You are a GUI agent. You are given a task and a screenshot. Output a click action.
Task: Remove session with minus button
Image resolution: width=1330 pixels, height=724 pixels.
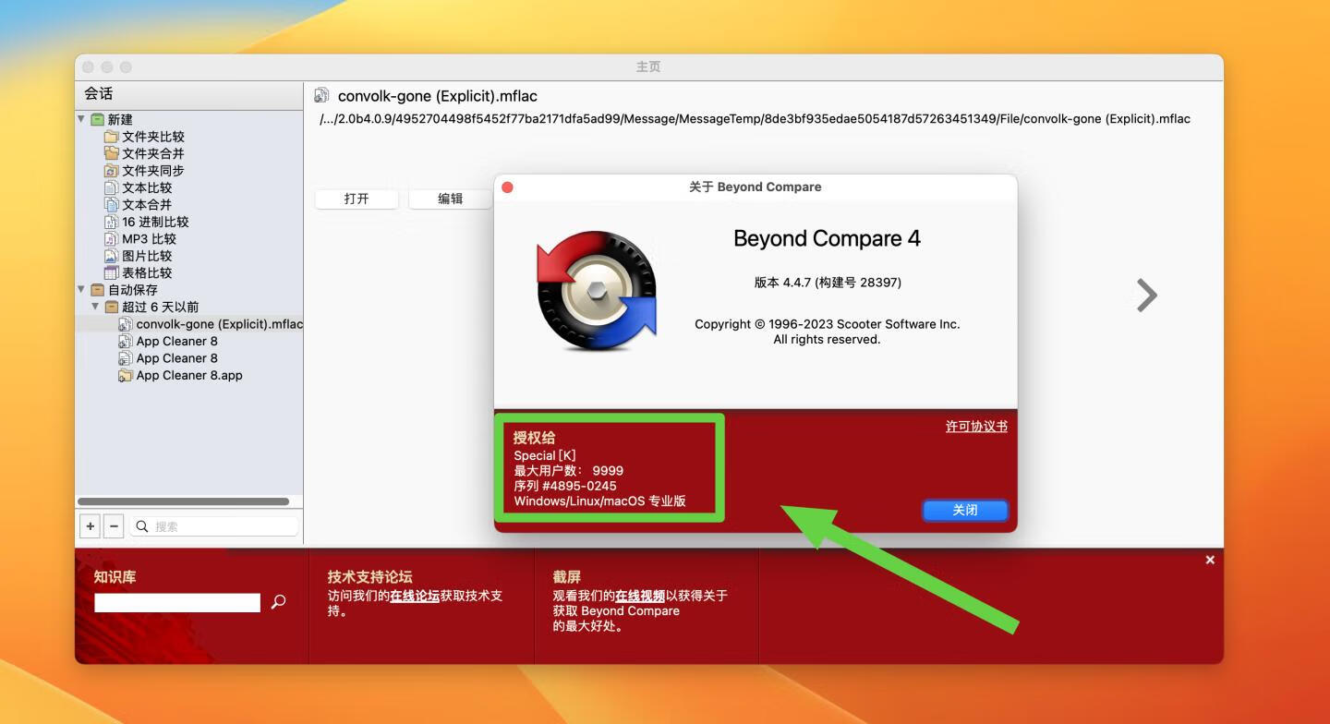click(114, 526)
